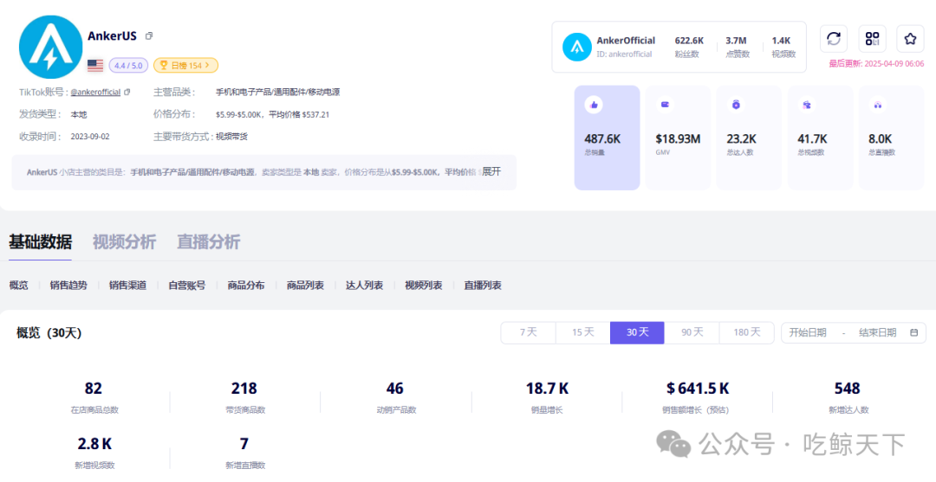Select the 8.0K livestreams card
936x482 pixels.
(891, 138)
